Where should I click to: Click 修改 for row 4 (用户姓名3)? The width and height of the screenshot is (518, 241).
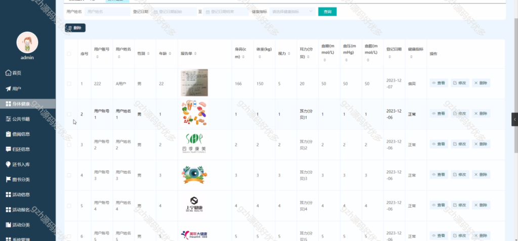tap(460, 174)
